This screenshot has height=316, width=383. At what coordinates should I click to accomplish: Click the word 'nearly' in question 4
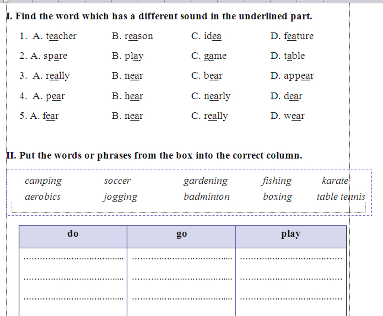click(x=217, y=96)
